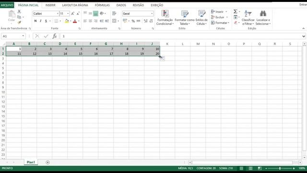Click the Clear eraser icon
This screenshot has width=307, height=173.
[x=236, y=23]
